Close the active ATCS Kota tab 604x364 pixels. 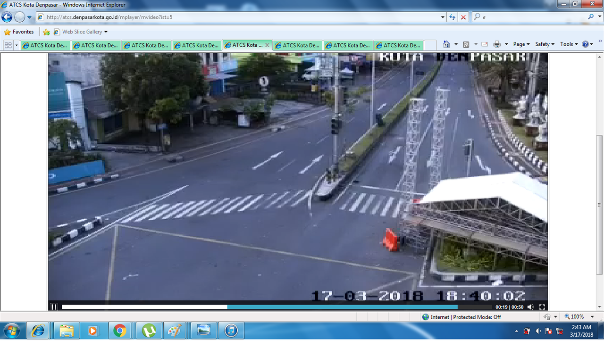(267, 45)
